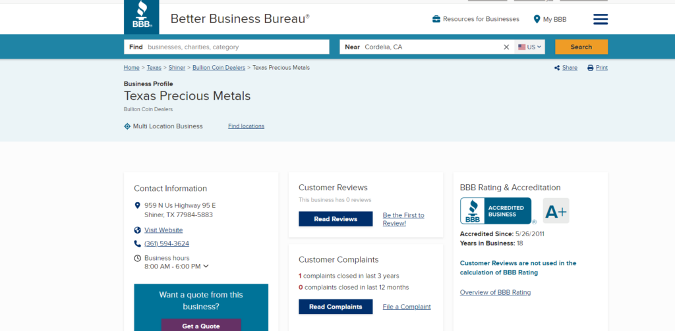Focus the Find businesses search field

point(227,47)
